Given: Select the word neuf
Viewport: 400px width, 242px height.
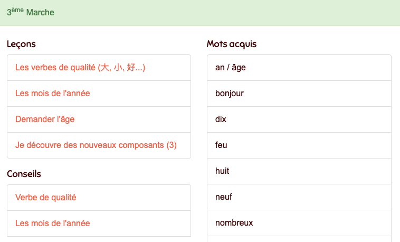Looking at the screenshot, I should click(224, 197).
